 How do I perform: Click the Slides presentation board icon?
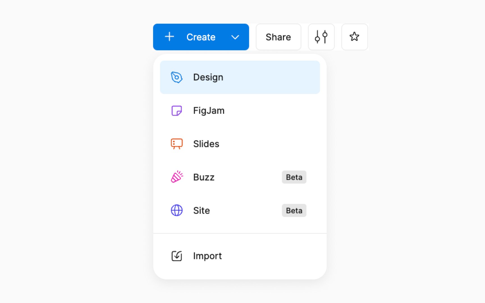click(177, 144)
